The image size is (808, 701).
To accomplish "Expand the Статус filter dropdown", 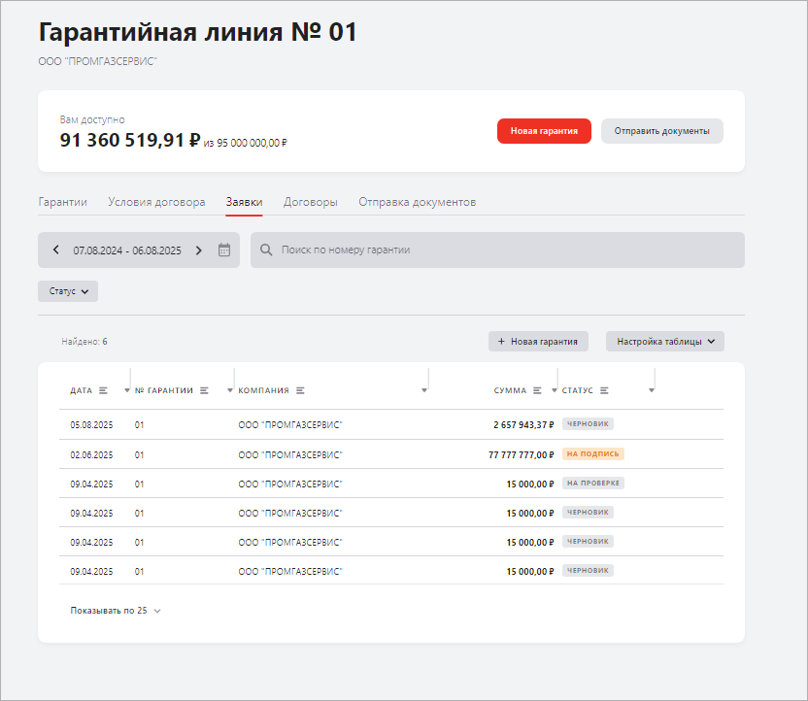I will click(68, 291).
